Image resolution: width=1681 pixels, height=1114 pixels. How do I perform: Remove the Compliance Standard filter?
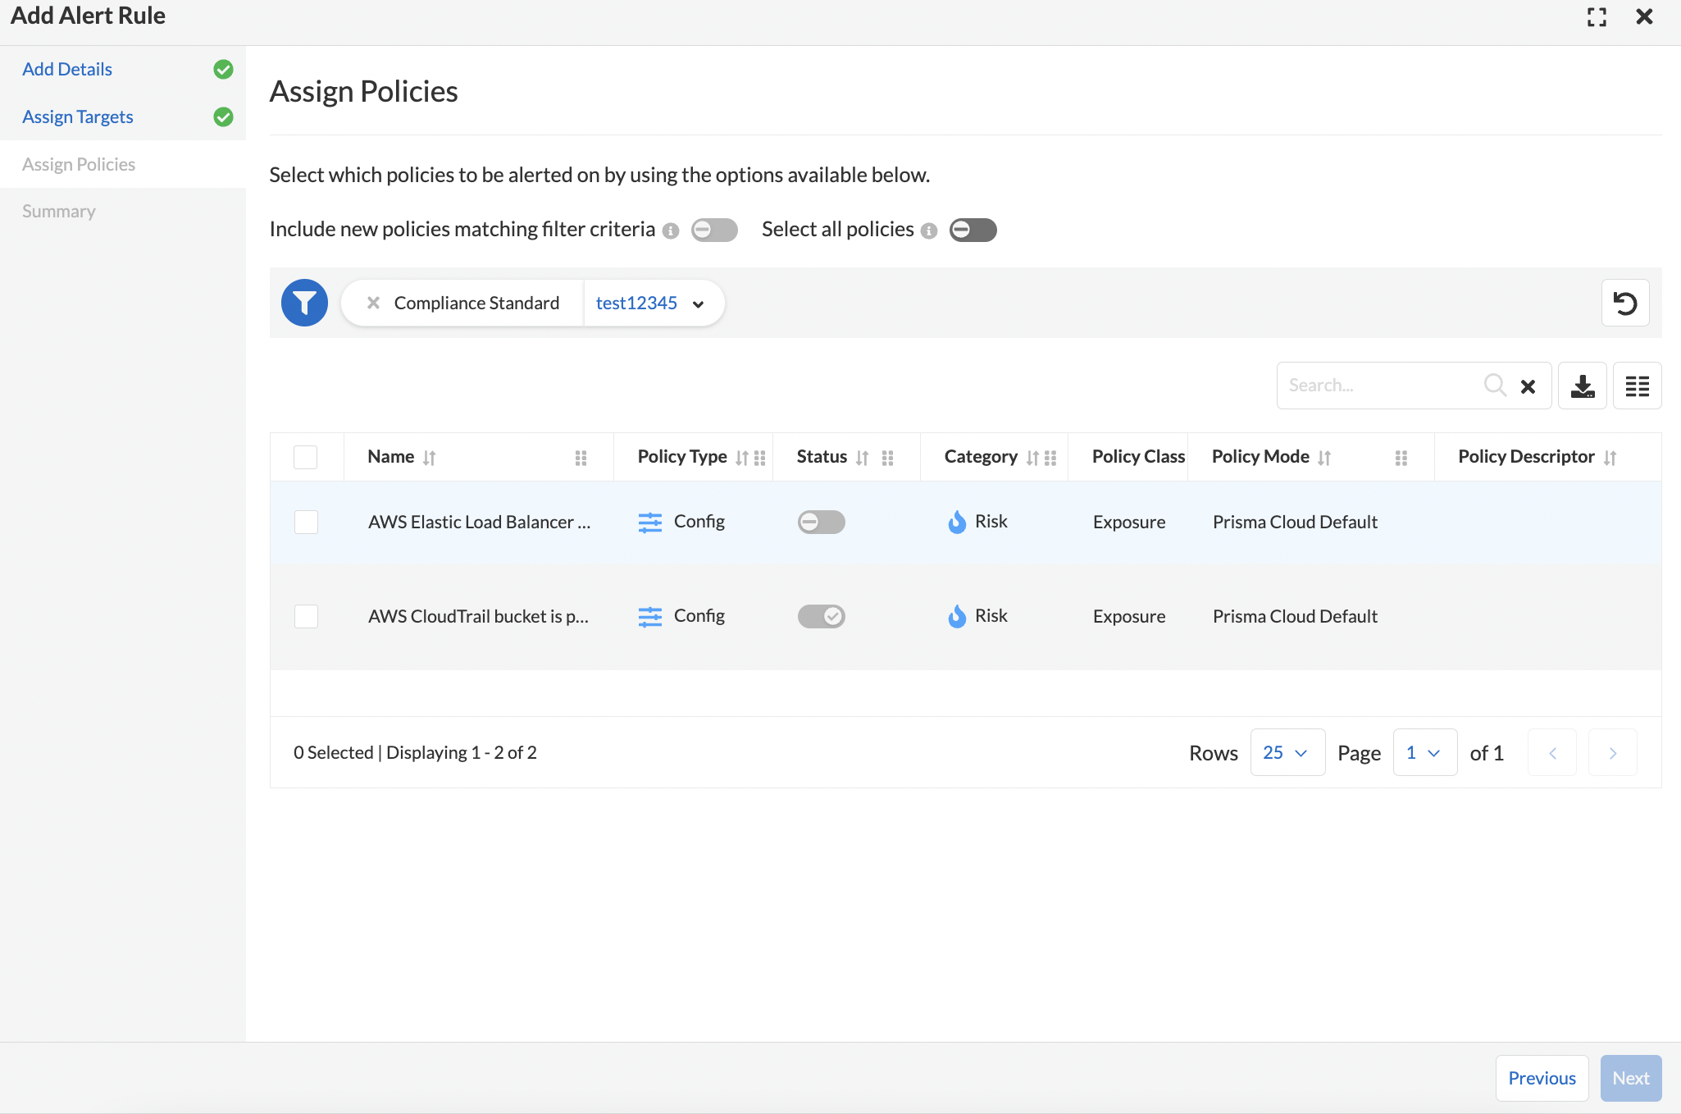tap(374, 303)
